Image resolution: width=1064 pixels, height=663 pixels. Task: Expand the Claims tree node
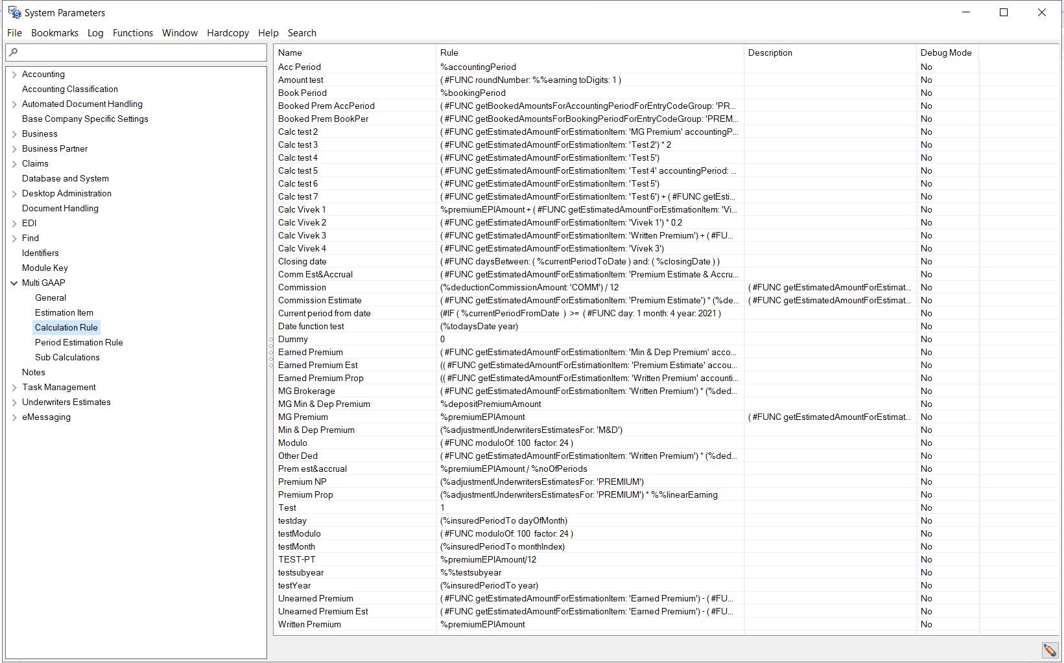tap(14, 164)
